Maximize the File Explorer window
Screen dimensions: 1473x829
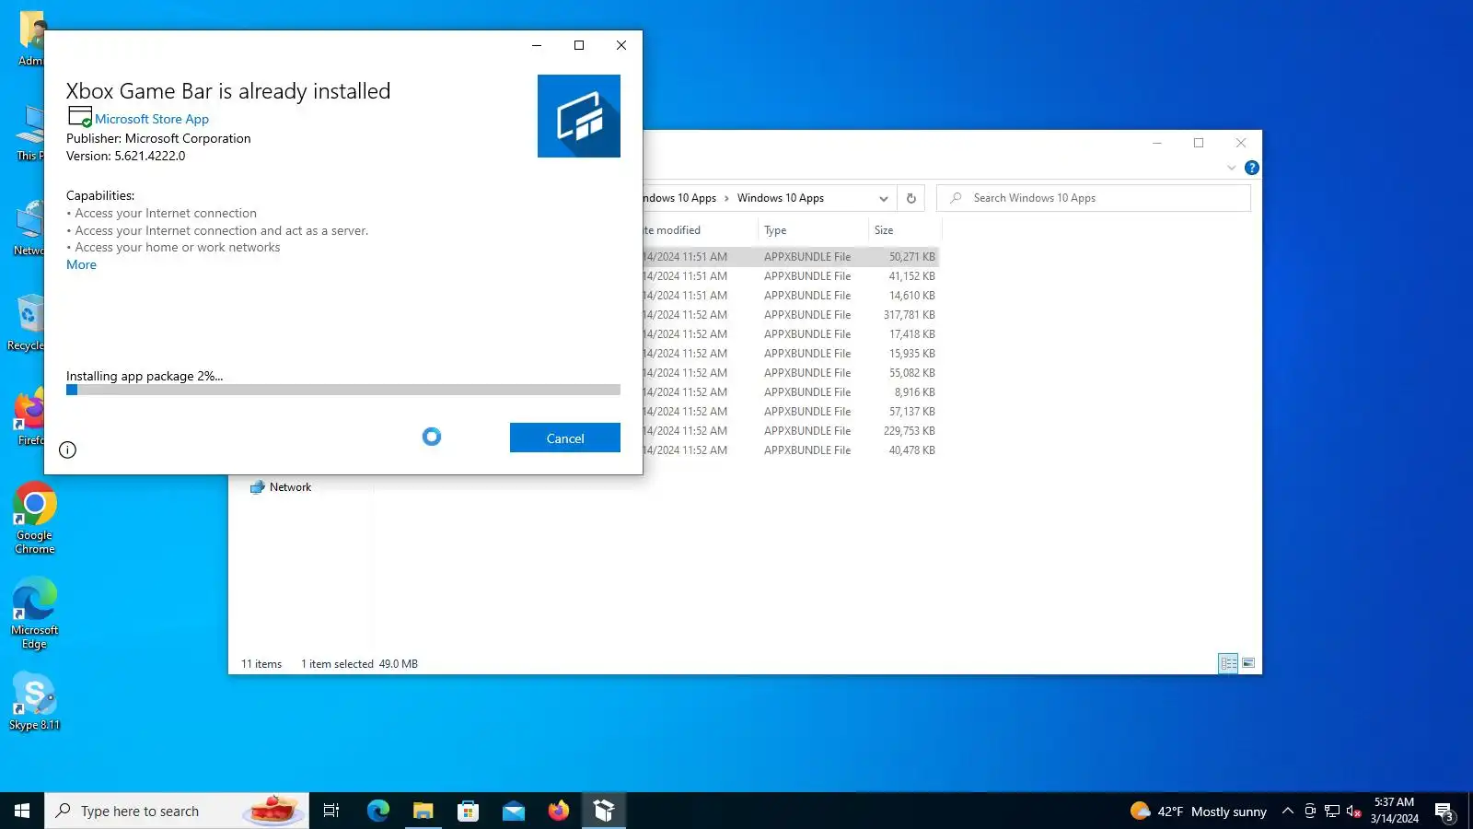click(1199, 143)
